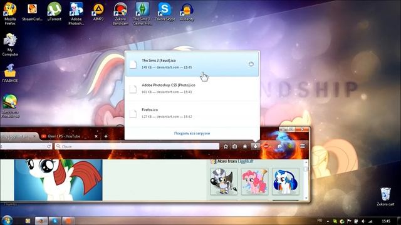Open the volume speaker tray icon
Viewport: 401px width, 225px height.
click(363, 221)
